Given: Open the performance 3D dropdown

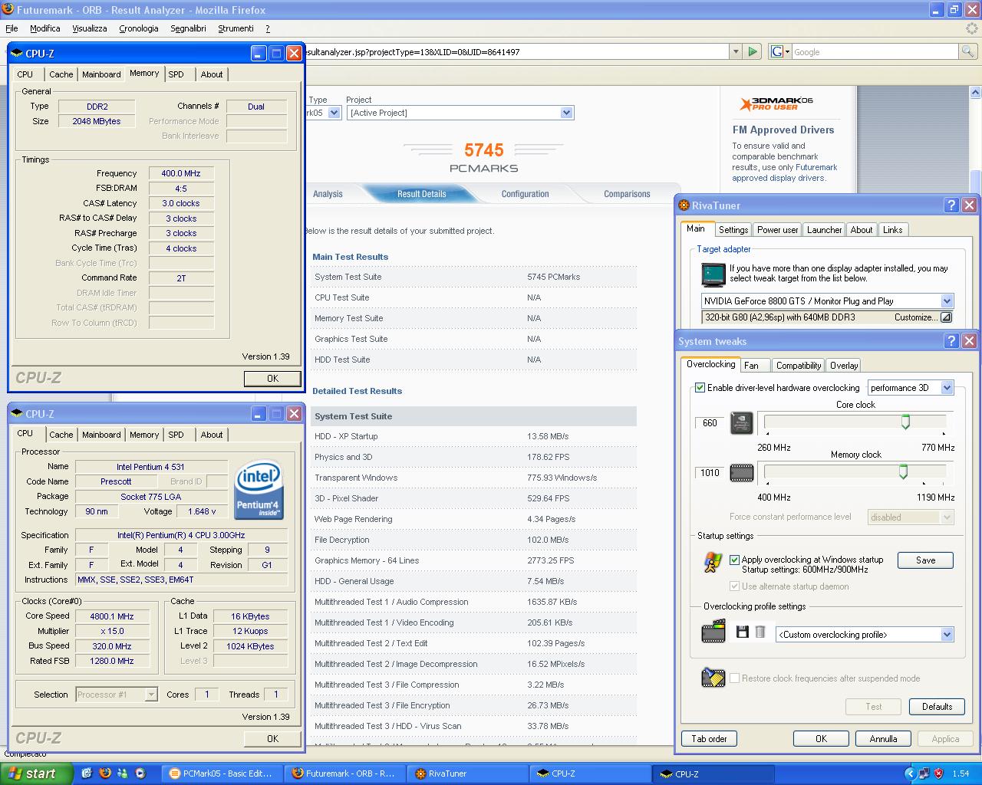Looking at the screenshot, I should (x=947, y=388).
